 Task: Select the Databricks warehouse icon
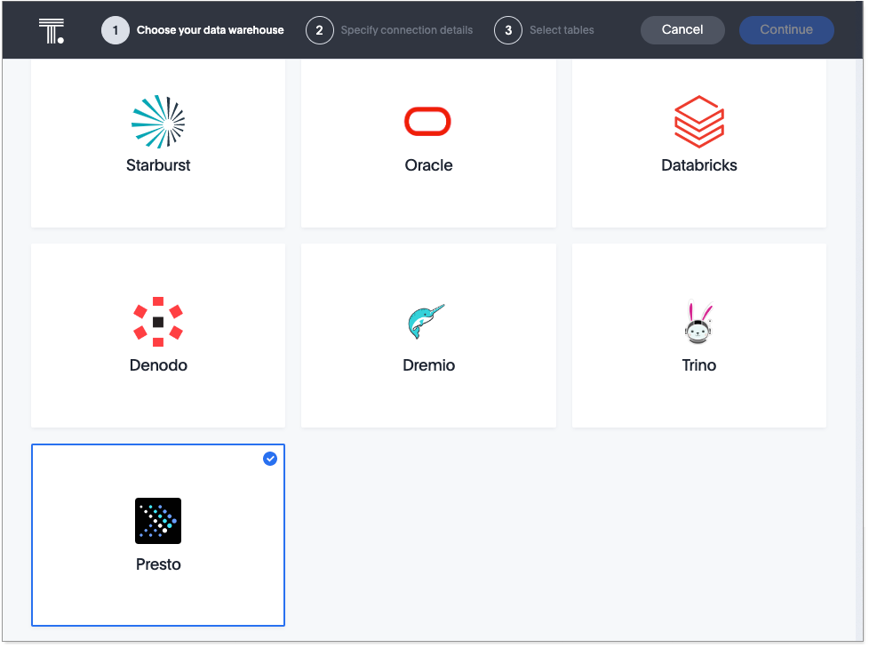699,122
